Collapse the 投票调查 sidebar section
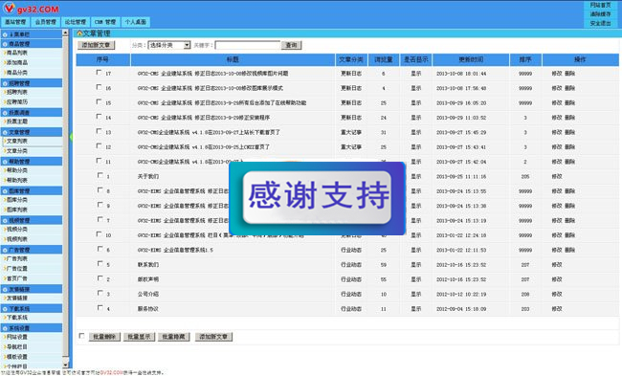Screen dimensions: 622x376 [32, 112]
